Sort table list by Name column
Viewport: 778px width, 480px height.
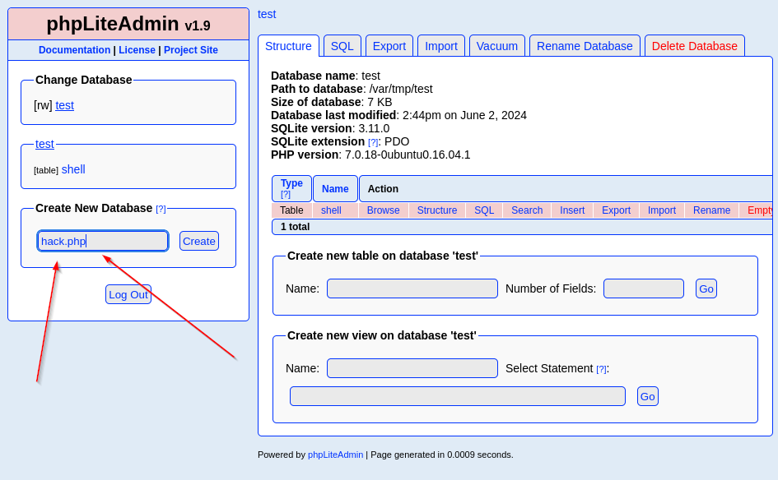[x=335, y=188]
